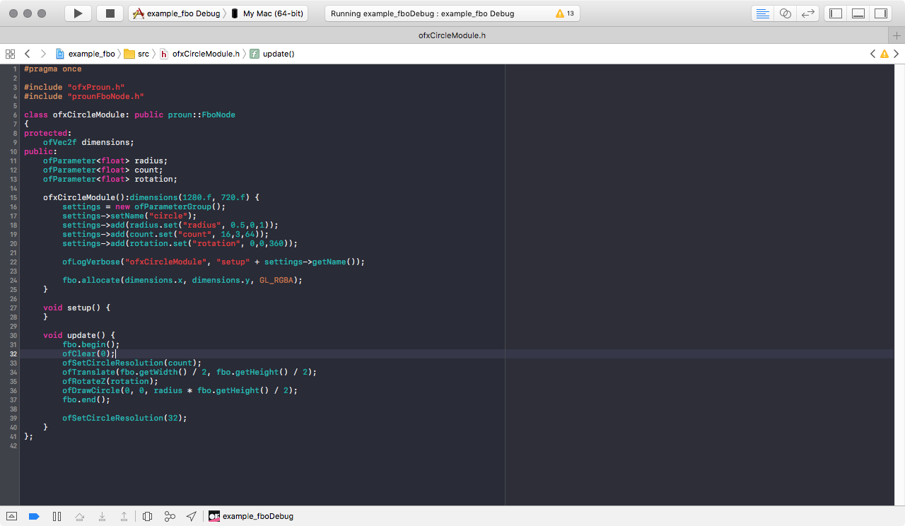Image resolution: width=905 pixels, height=526 pixels.
Task: Stop the running application
Action: 110,13
